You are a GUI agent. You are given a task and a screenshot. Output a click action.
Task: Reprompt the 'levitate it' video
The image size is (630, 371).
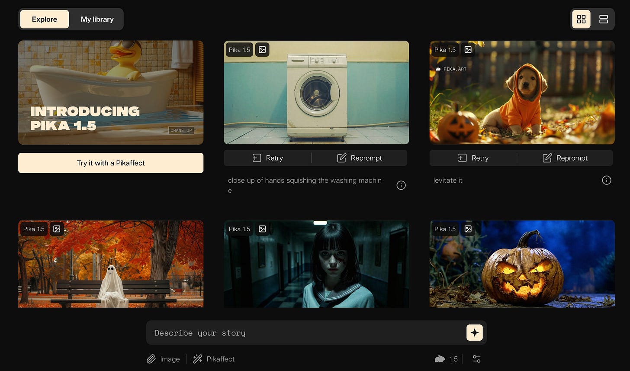[565, 158]
